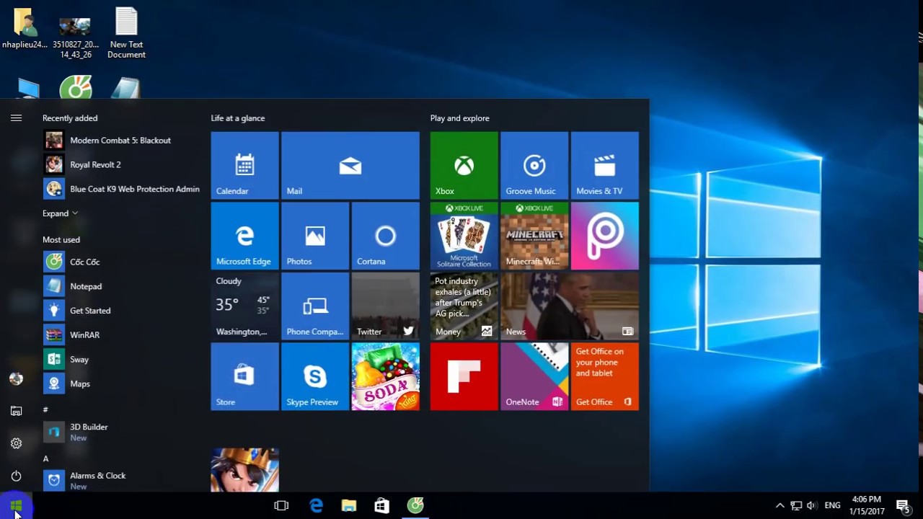Switch to Cốc Cốc on taskbar
This screenshot has width=923, height=519.
click(415, 506)
